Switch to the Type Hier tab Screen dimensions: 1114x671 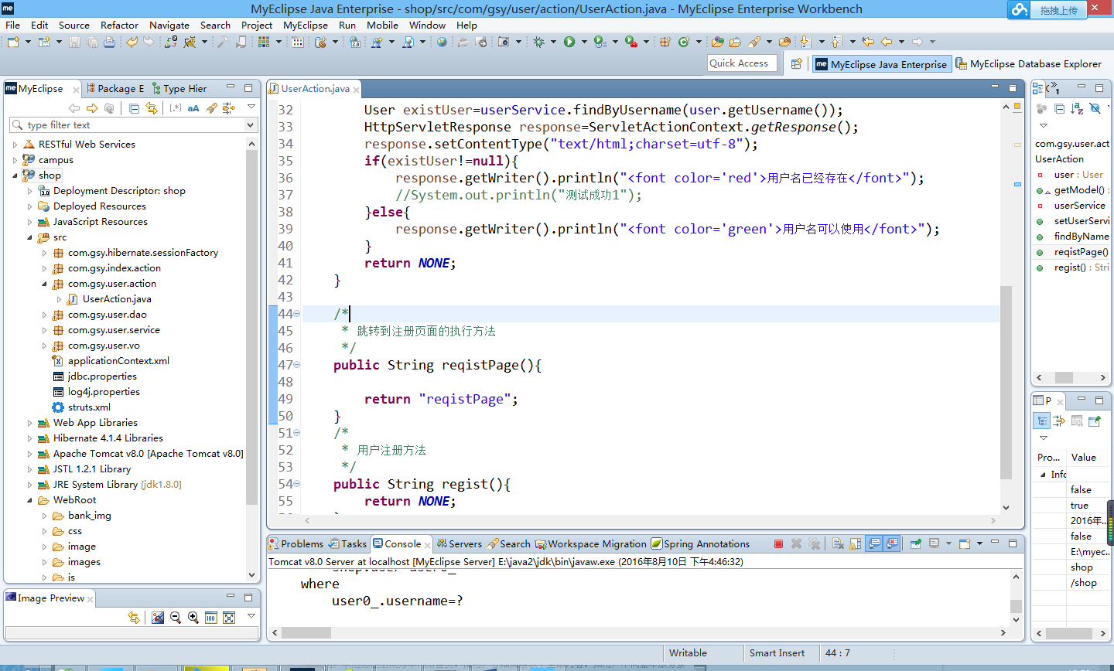pyautogui.click(x=179, y=88)
